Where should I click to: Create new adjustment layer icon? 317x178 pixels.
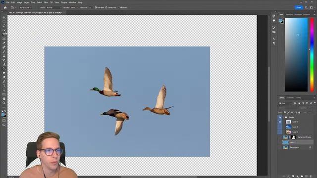tap(297, 176)
